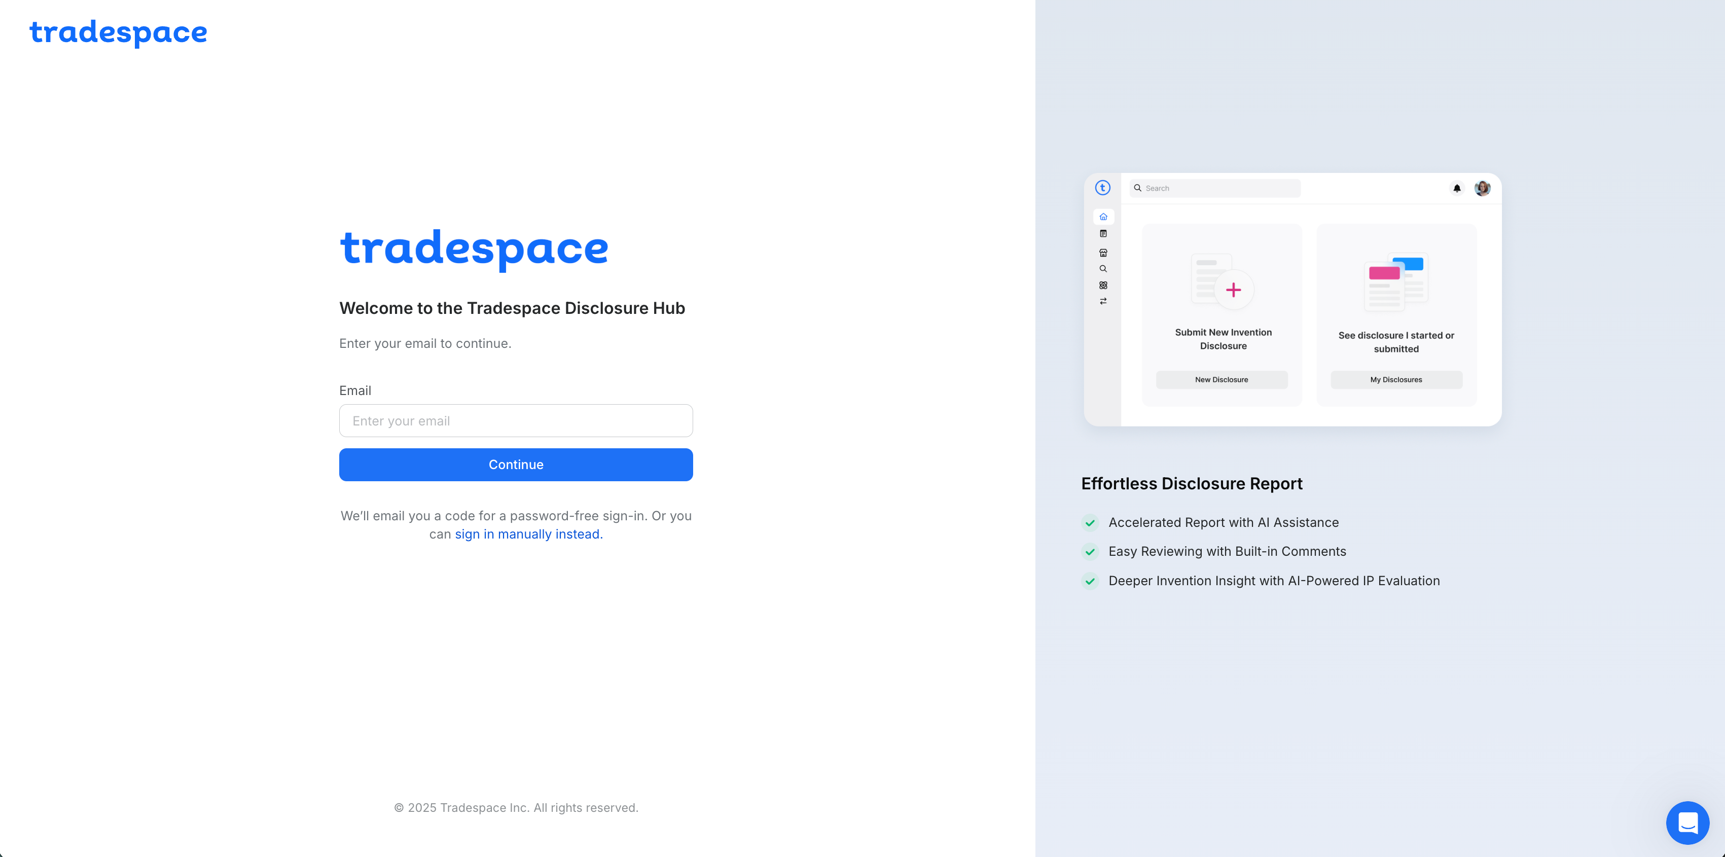Click the tradespace logo in the page header
Image resolution: width=1725 pixels, height=857 pixels.
[119, 33]
